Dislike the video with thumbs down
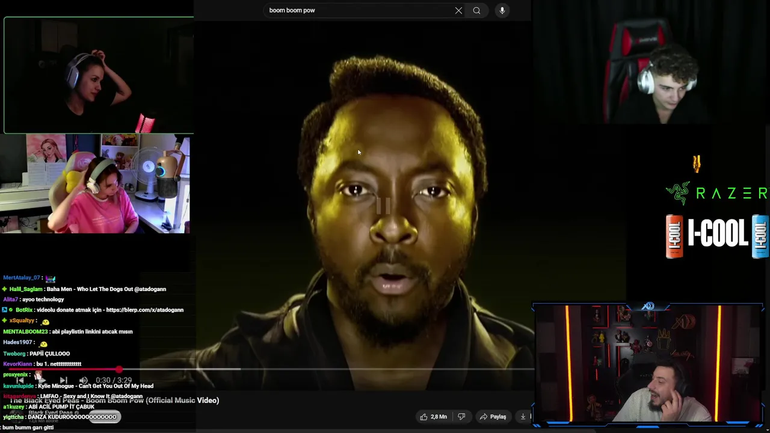Viewport: 770px width, 433px height. click(x=462, y=416)
